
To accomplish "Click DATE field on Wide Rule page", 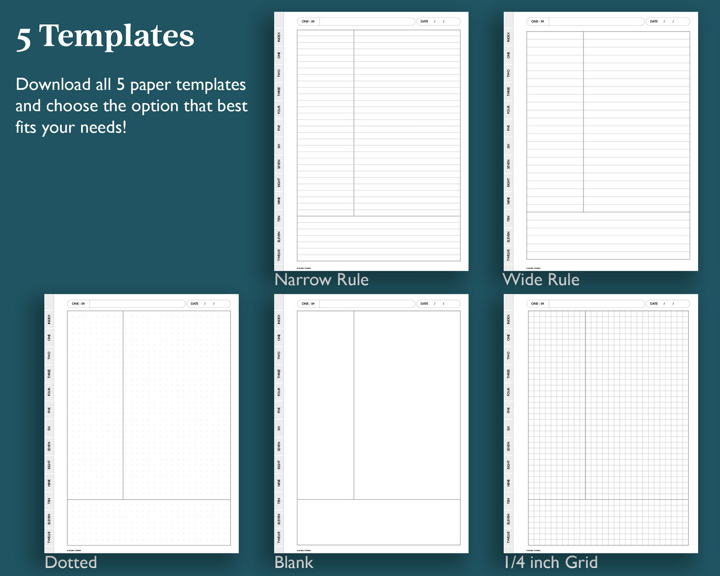I will click(668, 21).
